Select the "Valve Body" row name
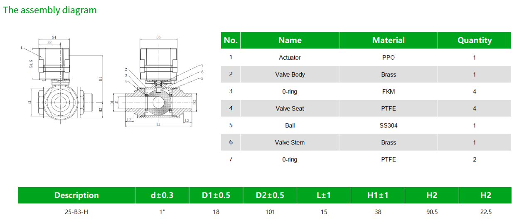The height and width of the screenshot is (224, 514). pyautogui.click(x=290, y=75)
